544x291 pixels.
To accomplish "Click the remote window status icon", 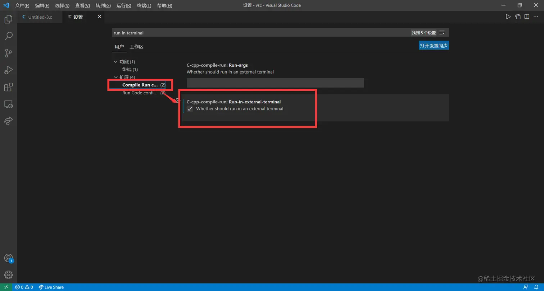I will point(6,287).
